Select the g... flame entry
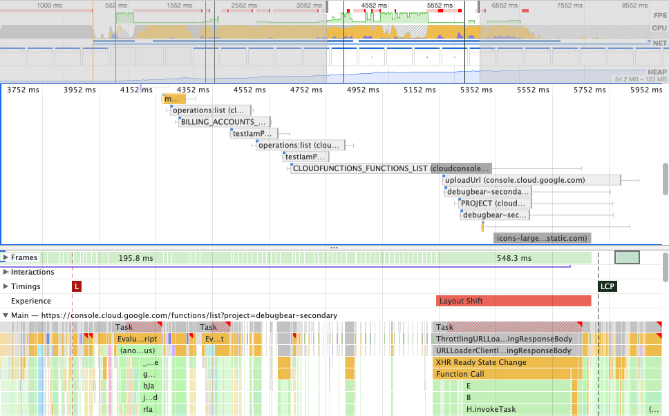Image resolution: width=669 pixels, height=416 pixels. pyautogui.click(x=149, y=375)
